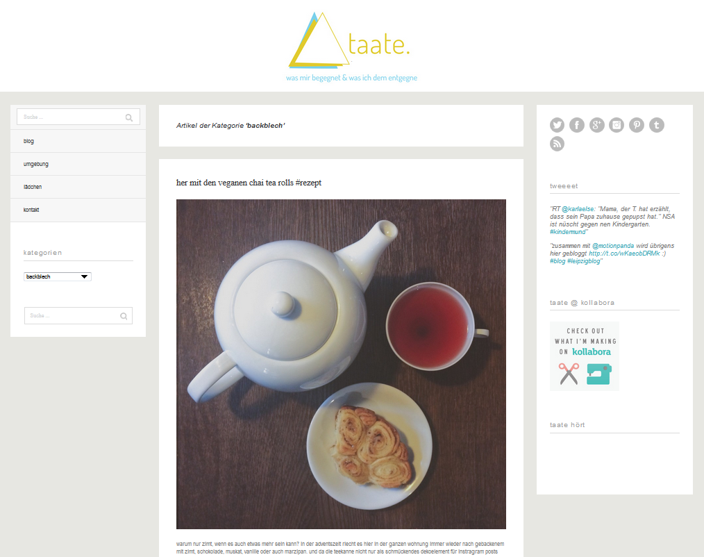Screen dimensions: 704x557
Task: Click the kollabora badge image
Action: (585, 356)
